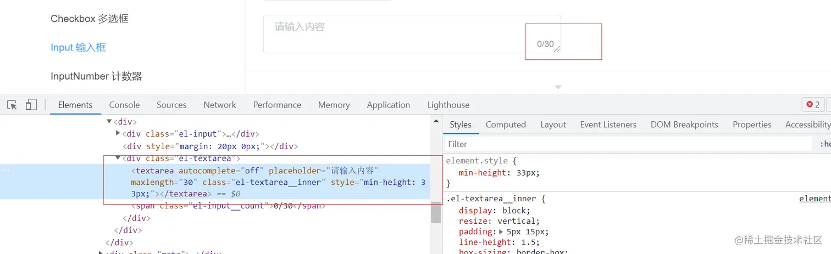Image resolution: width=831 pixels, height=254 pixels.
Task: Click the Checkbox 多选框 sidebar link
Action: tap(90, 19)
